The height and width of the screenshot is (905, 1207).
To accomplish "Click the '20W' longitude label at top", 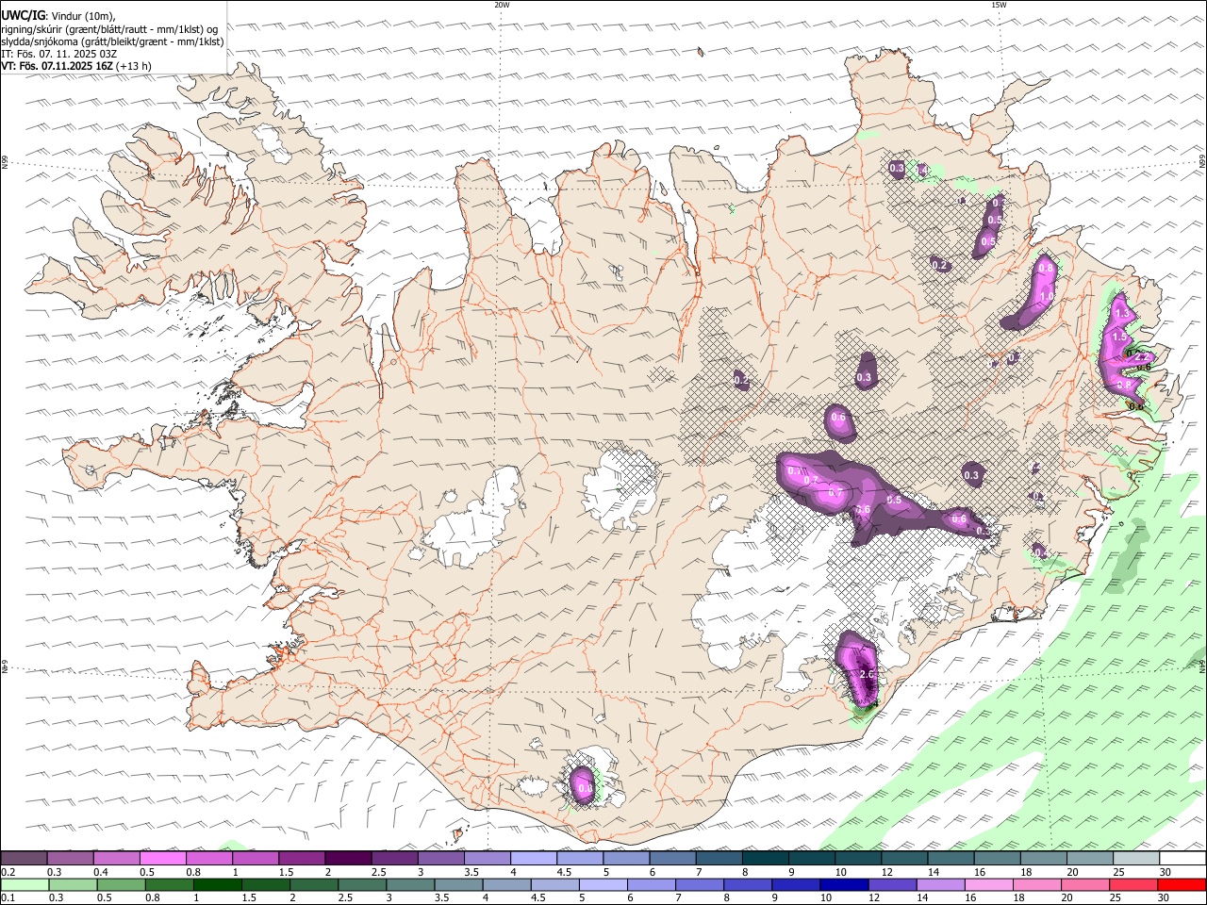I will click(x=502, y=5).
